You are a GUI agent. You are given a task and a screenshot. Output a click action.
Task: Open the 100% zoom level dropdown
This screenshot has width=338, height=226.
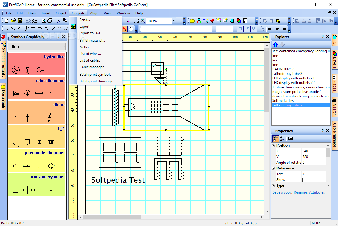coord(174,21)
